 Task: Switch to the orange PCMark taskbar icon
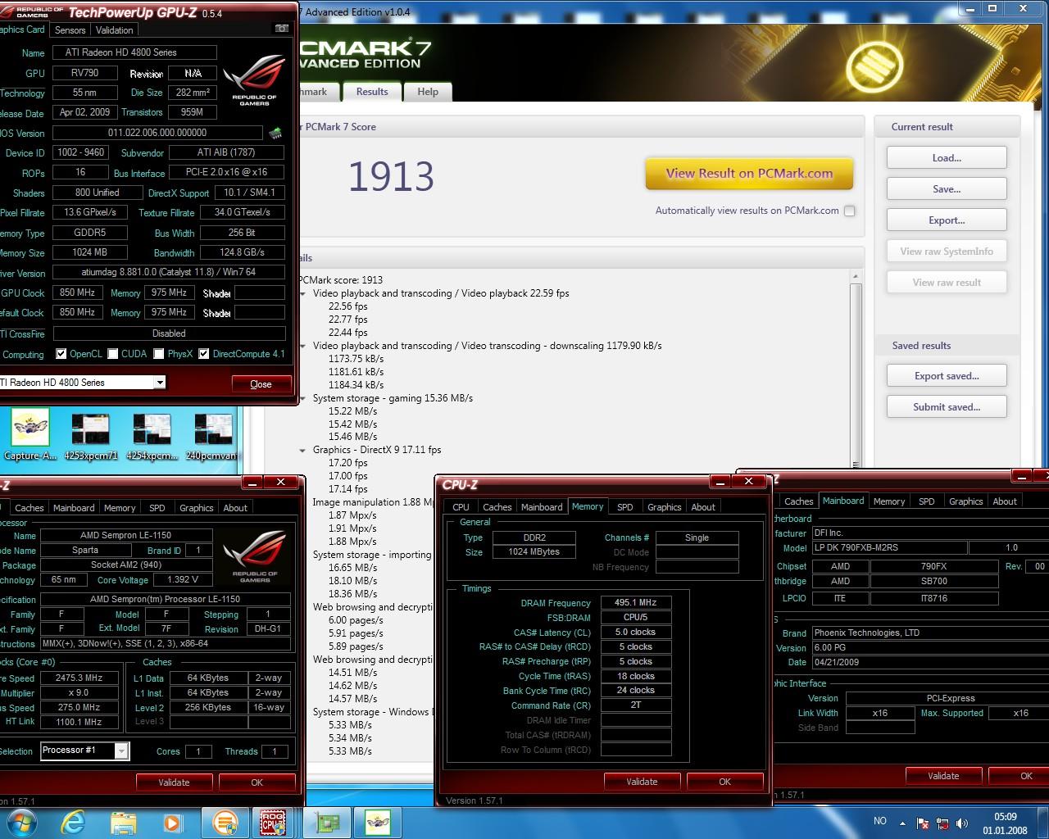click(225, 822)
